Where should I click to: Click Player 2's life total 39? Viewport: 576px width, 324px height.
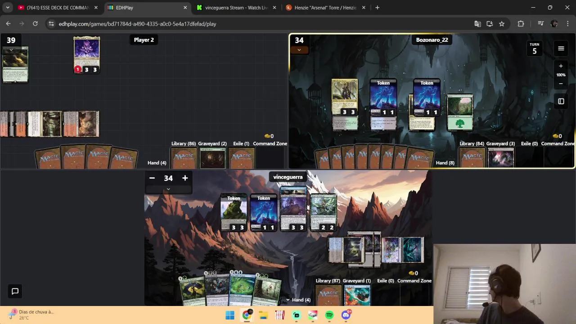click(11, 40)
